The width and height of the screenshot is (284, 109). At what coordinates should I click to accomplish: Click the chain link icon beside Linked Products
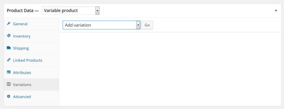[x=9, y=60]
